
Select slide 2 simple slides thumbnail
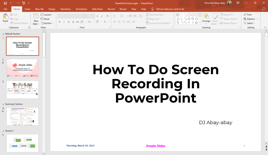(23, 68)
